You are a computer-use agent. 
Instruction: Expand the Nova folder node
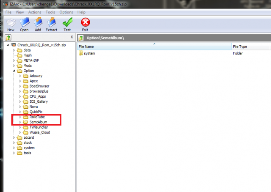20,107
